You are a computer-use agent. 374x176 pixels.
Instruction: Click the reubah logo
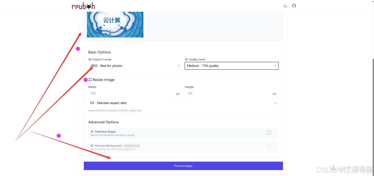click(83, 6)
